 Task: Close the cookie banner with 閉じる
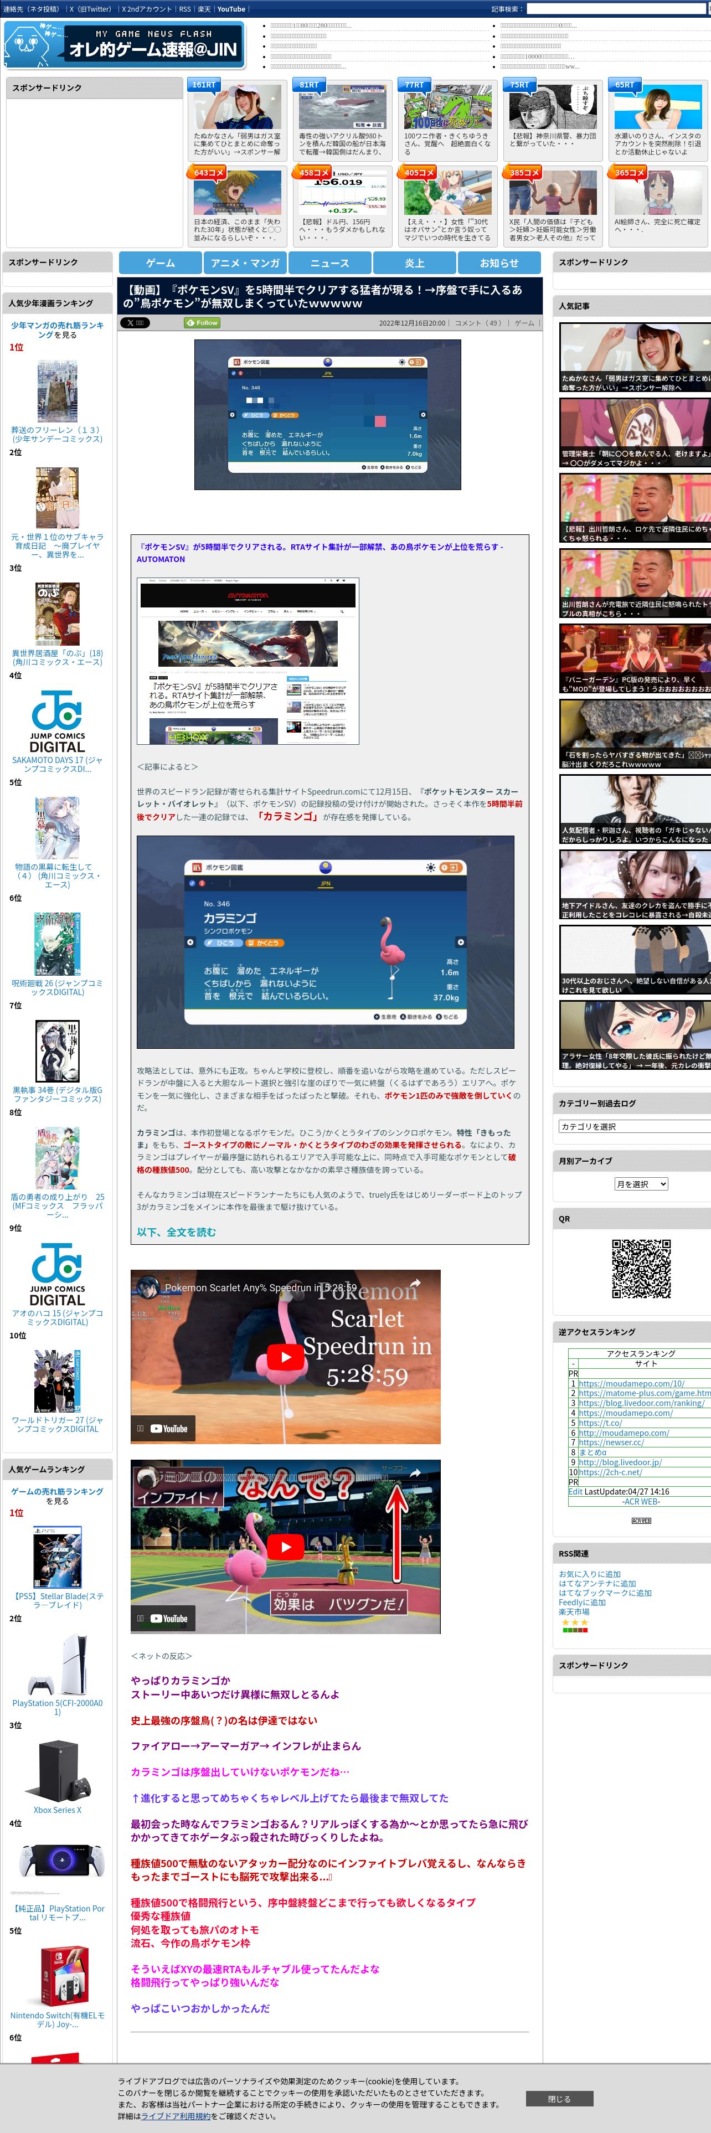(x=559, y=2099)
